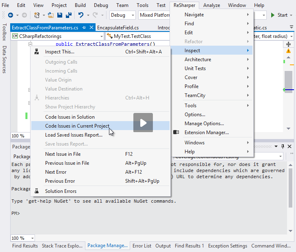Choose Previous Error menu entry

coord(100,181)
